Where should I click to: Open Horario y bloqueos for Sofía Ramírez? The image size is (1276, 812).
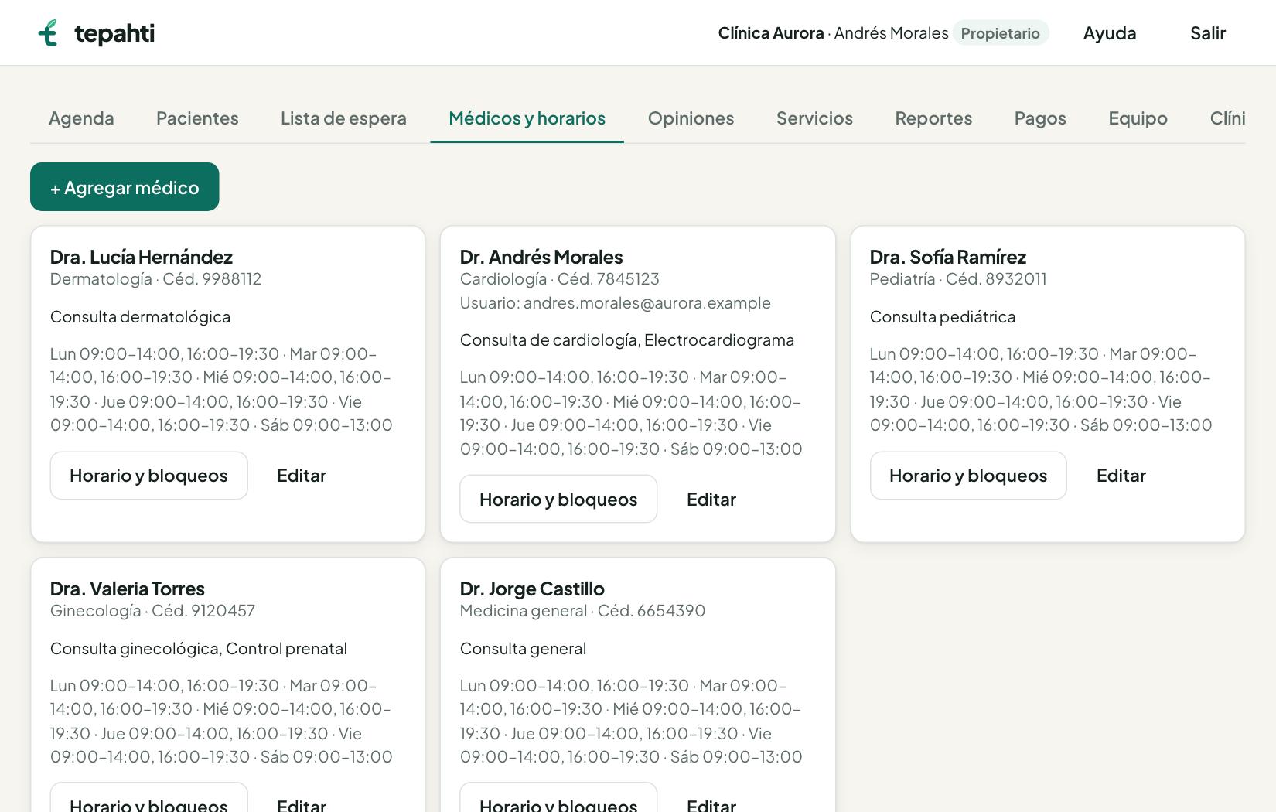pyautogui.click(x=968, y=476)
